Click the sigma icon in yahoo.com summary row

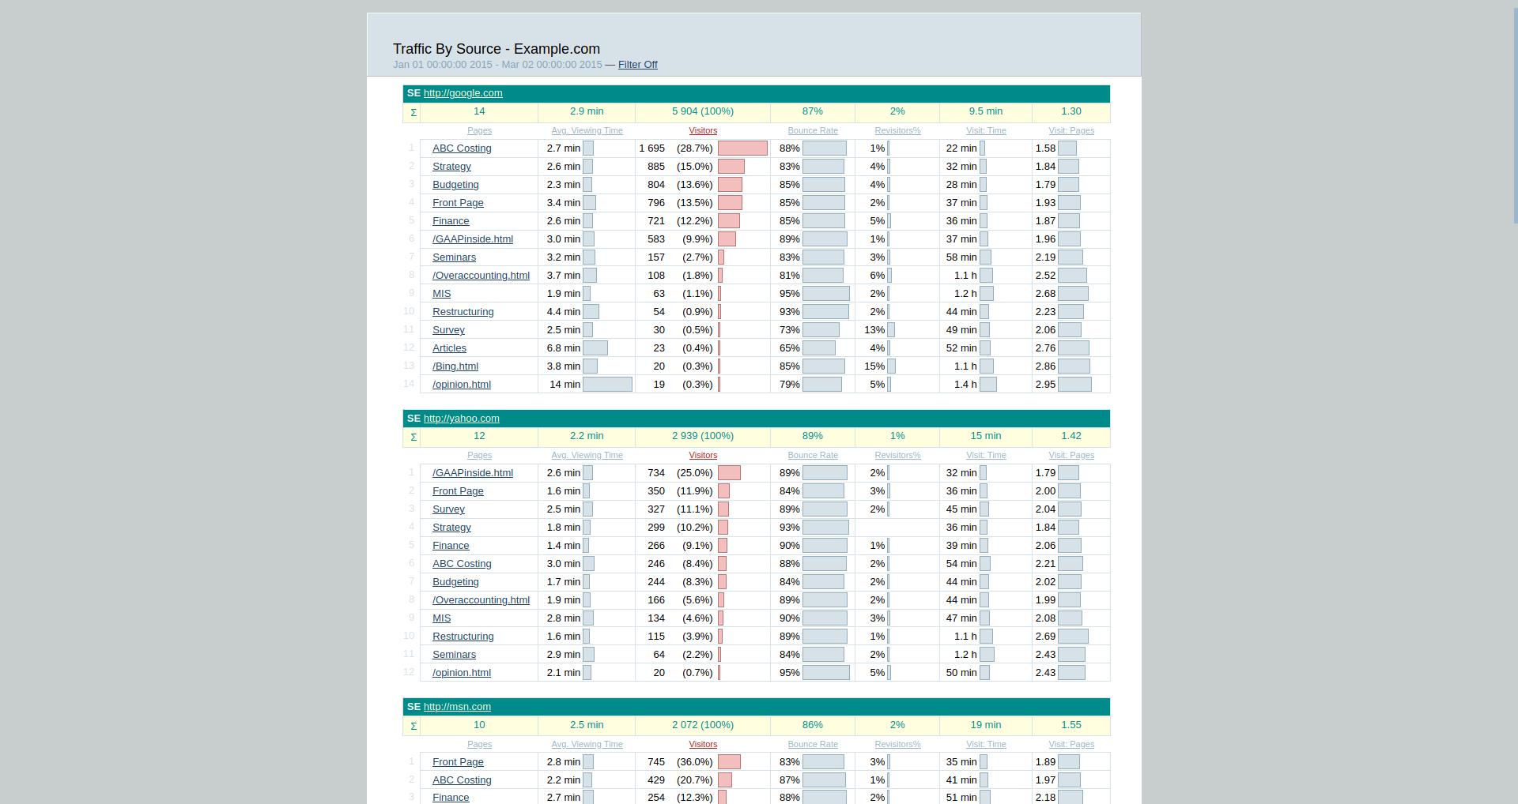[413, 438]
